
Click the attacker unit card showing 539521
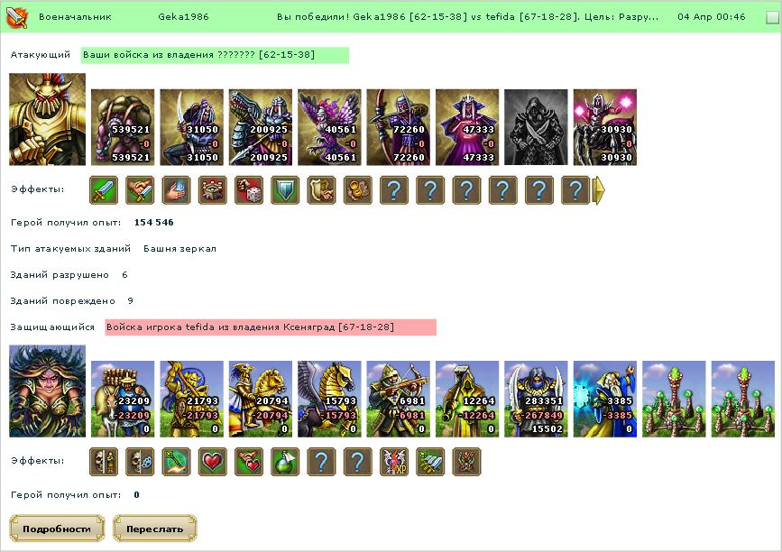point(123,127)
